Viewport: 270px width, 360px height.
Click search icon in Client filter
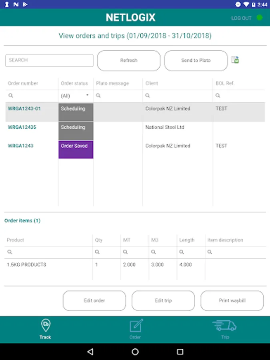pyautogui.click(x=147, y=96)
